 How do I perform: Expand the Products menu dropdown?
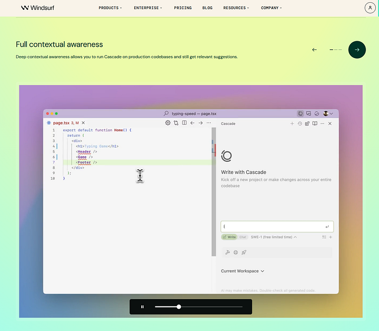pyautogui.click(x=110, y=8)
